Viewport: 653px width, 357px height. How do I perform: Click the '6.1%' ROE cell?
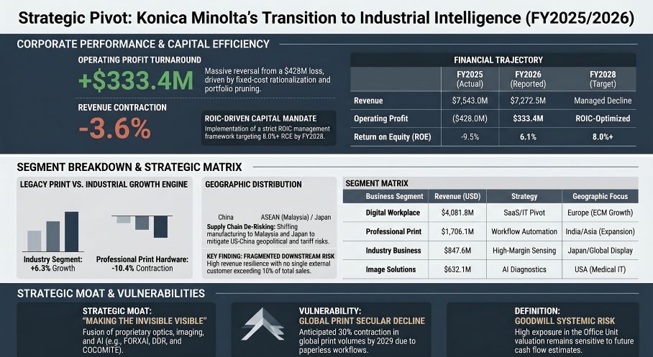pyautogui.click(x=528, y=137)
